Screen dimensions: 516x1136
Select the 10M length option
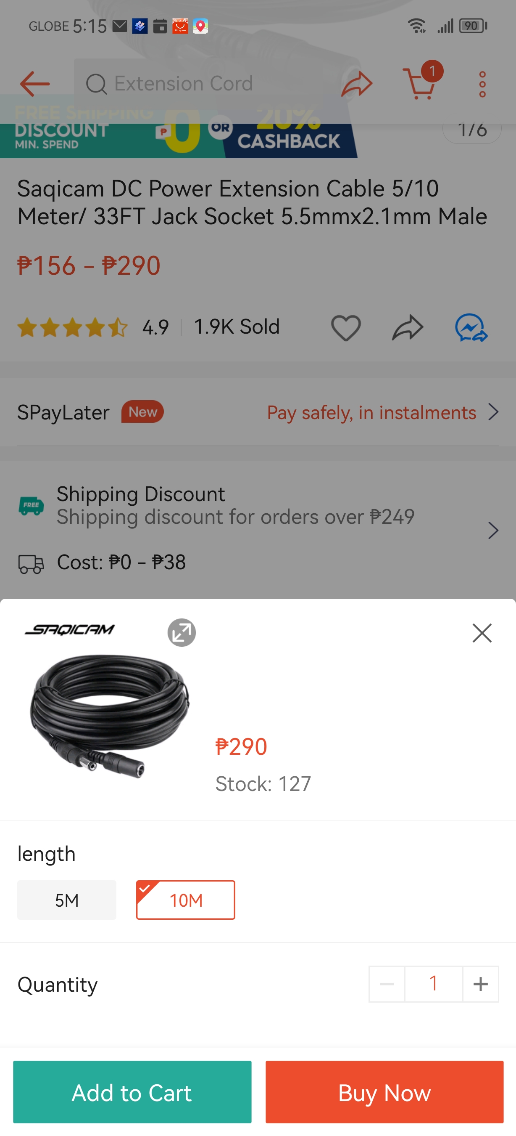point(185,900)
